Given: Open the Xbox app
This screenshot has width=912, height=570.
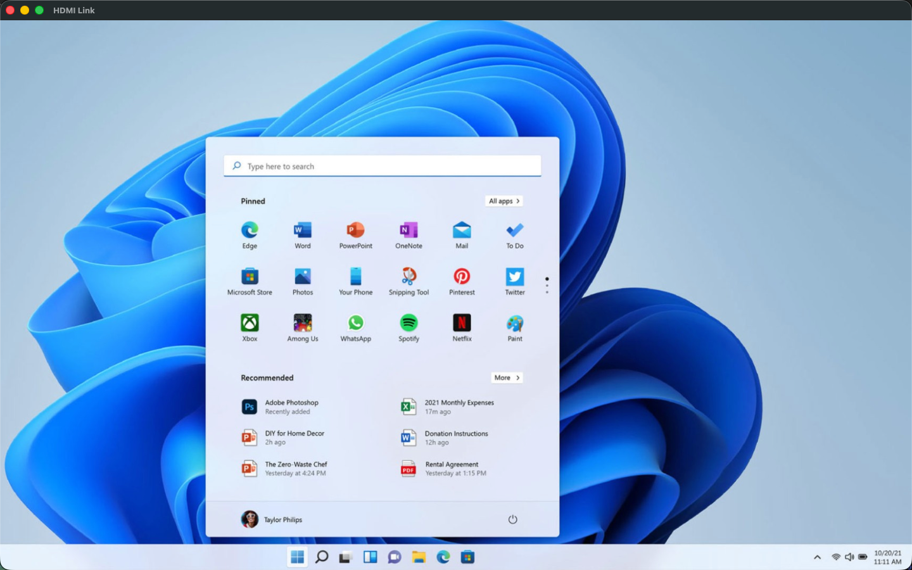Looking at the screenshot, I should click(x=250, y=328).
